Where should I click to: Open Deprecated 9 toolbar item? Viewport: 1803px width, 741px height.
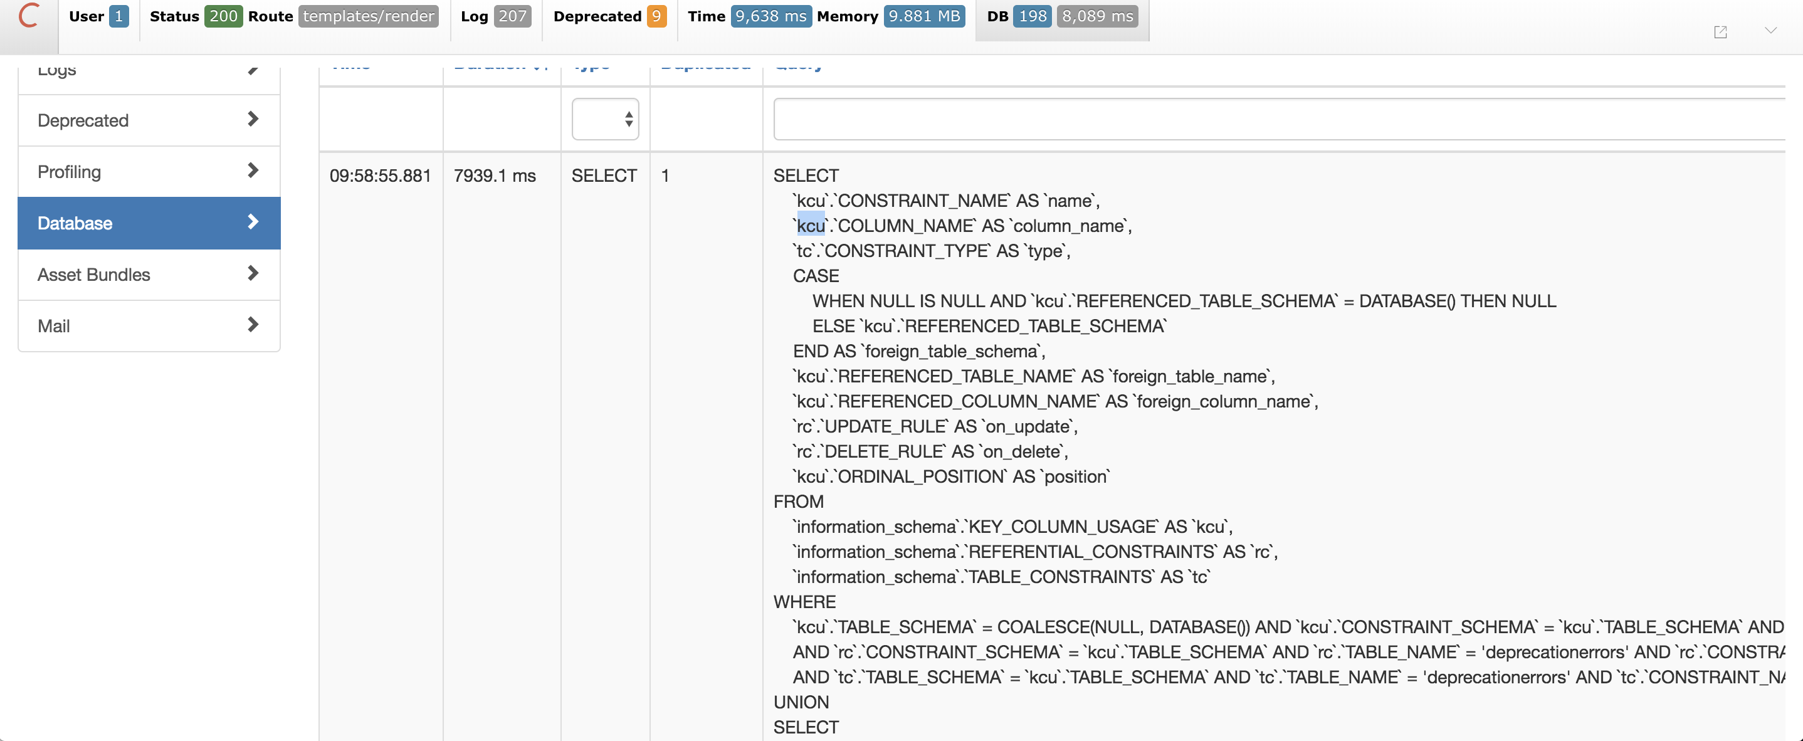pos(656,16)
